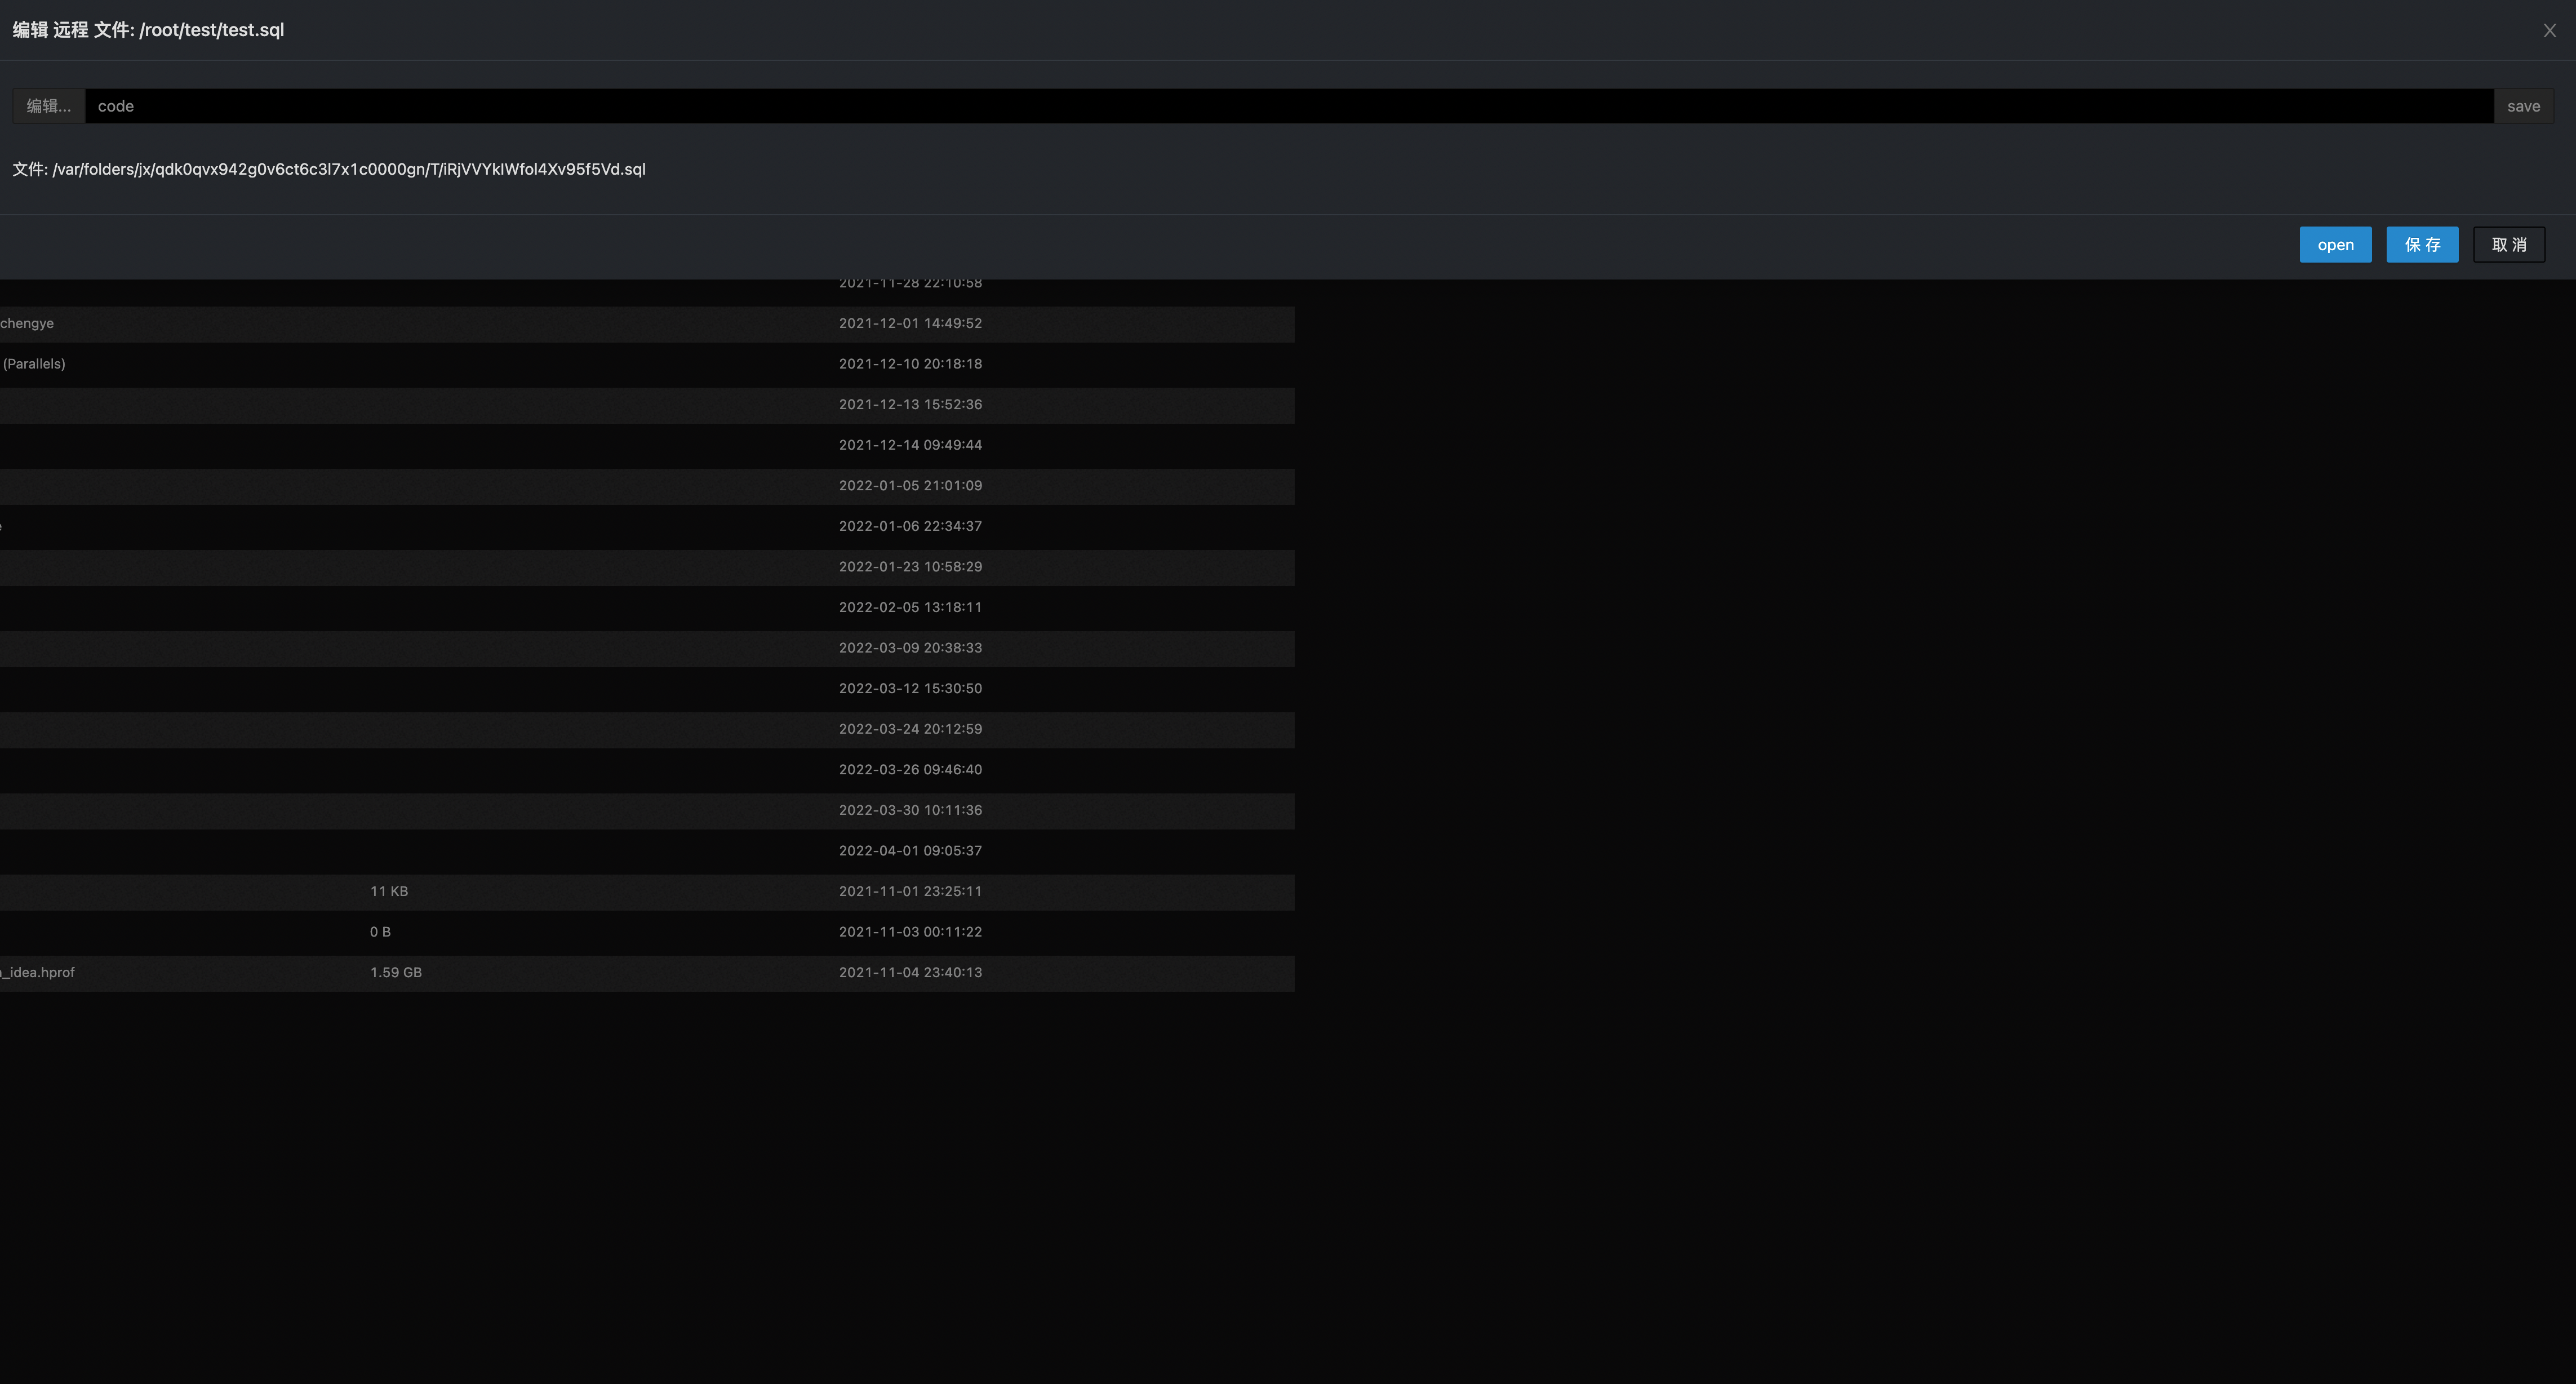The width and height of the screenshot is (2576, 1384).
Task: Select row dated 2022-01-05 21:01:09
Action: [x=910, y=486]
